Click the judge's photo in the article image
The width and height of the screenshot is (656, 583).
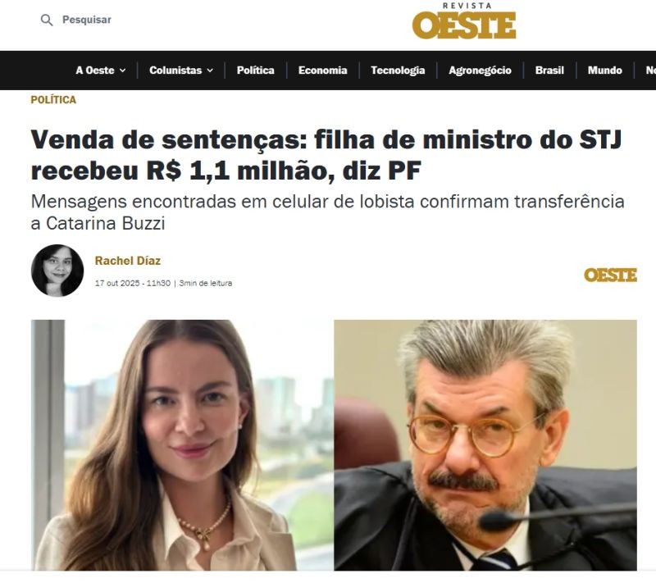click(485, 445)
